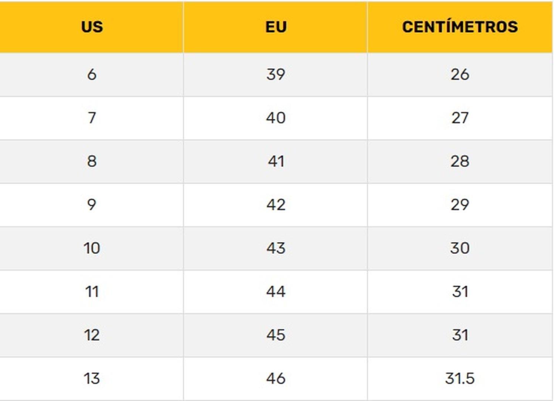Image resolution: width=554 pixels, height=401 pixels.
Task: Click the EU size 41 cell
Action: point(276,161)
